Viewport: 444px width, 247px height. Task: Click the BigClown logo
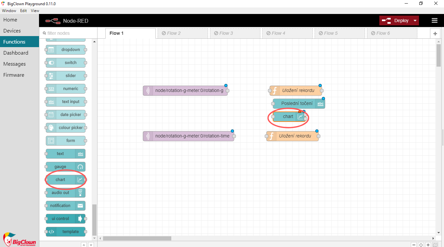19,240
